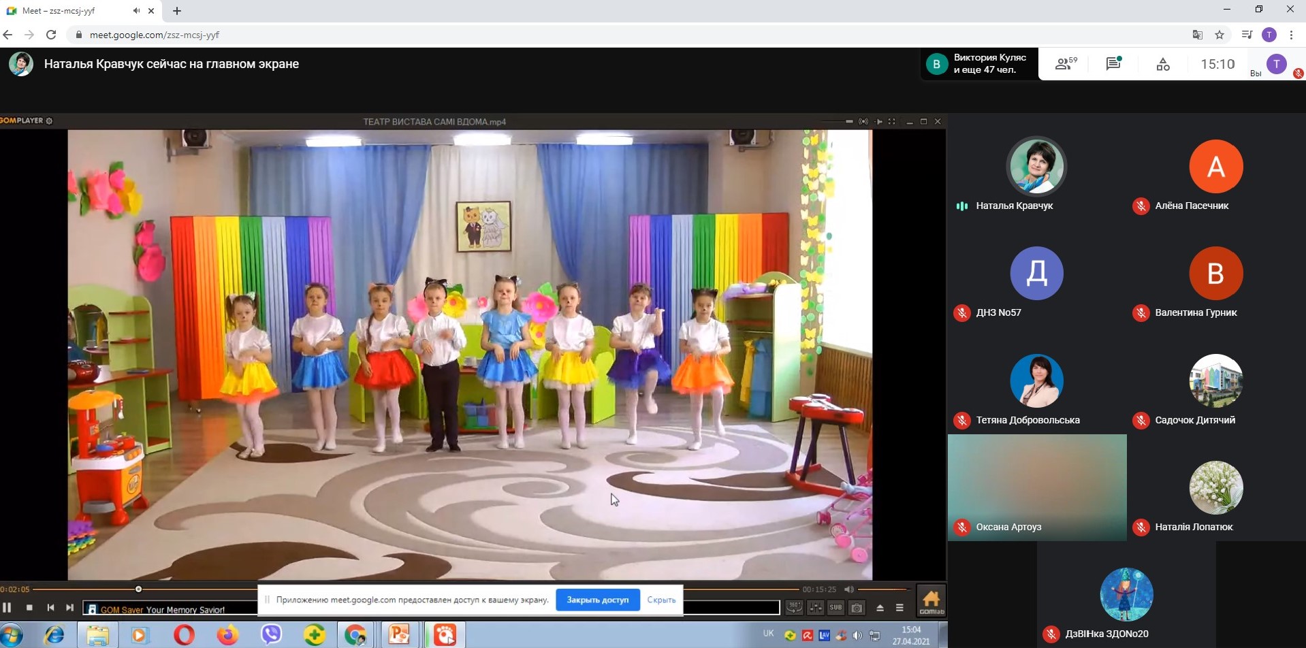The image size is (1306, 648).
Task: Open the Meet chat panel
Action: coord(1113,64)
